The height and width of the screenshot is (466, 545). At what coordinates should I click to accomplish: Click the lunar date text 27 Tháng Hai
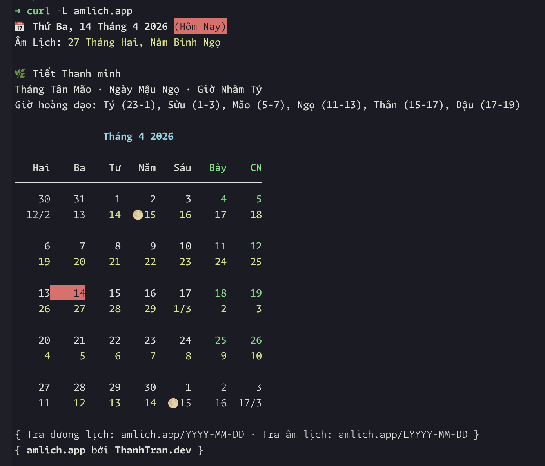[x=103, y=42]
